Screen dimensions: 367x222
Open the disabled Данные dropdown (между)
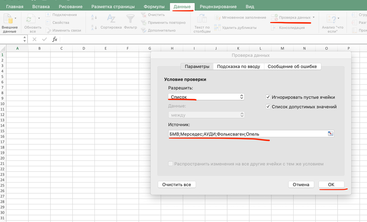click(x=206, y=115)
